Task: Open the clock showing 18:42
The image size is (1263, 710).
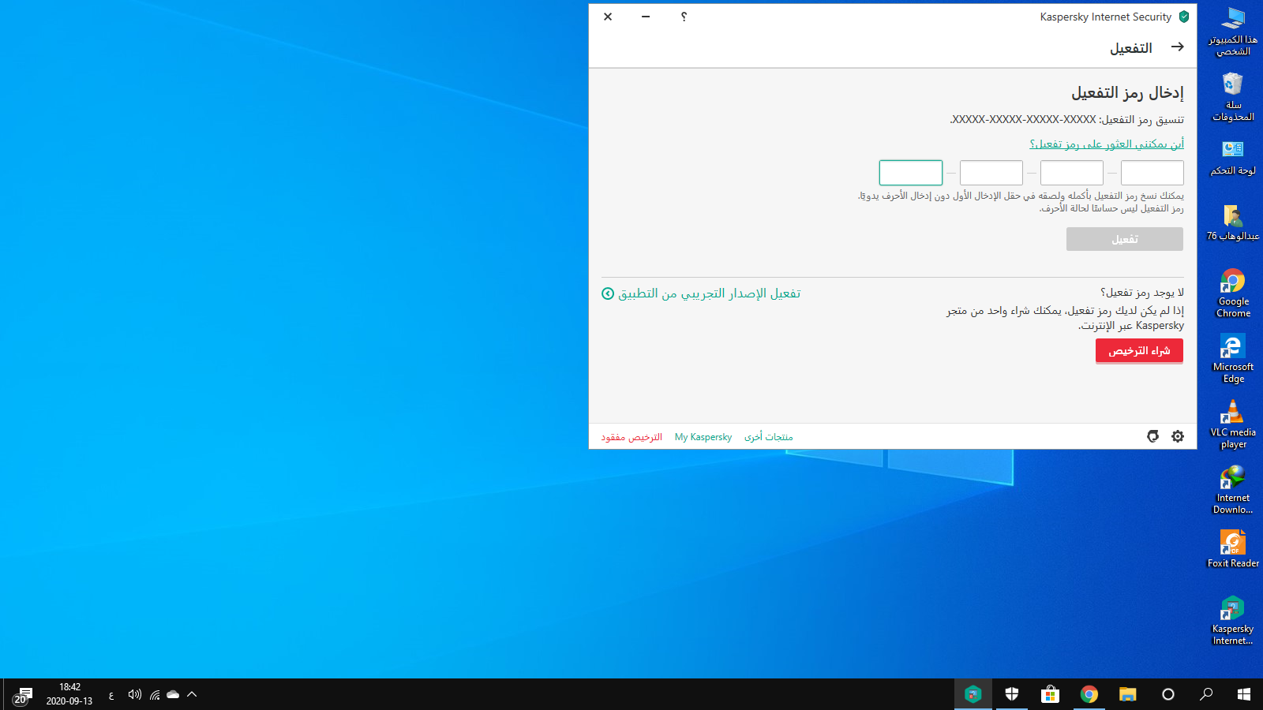Action: (x=69, y=694)
